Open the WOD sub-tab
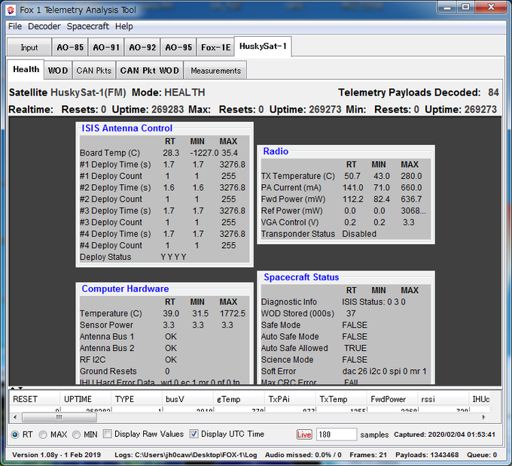 coord(58,71)
